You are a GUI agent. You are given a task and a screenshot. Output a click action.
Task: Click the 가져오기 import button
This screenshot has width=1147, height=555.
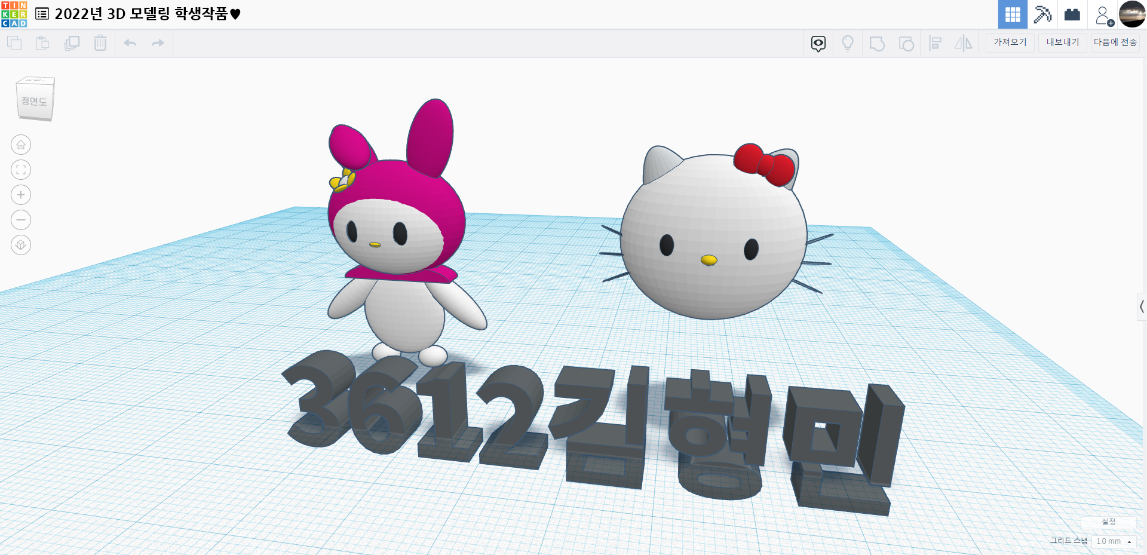[x=1010, y=42]
